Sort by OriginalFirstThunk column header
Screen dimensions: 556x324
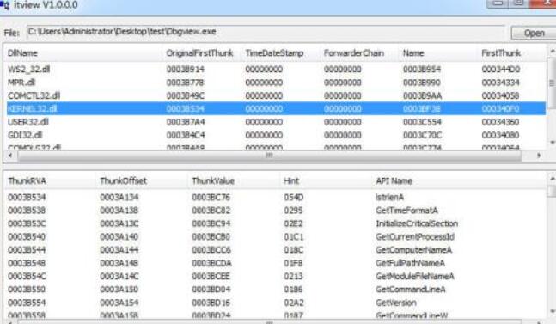pyautogui.click(x=199, y=53)
